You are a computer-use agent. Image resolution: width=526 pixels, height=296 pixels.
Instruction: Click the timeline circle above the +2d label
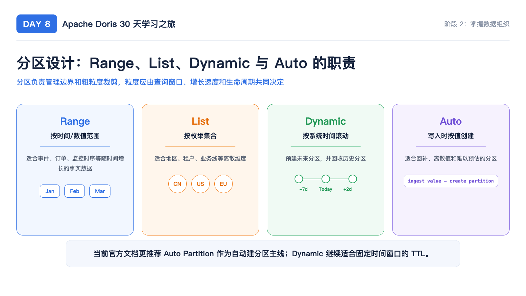point(353,179)
